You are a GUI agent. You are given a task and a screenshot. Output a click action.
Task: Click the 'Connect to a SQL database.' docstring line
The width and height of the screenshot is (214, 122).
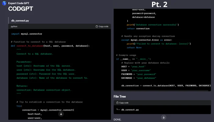coord(35,54)
